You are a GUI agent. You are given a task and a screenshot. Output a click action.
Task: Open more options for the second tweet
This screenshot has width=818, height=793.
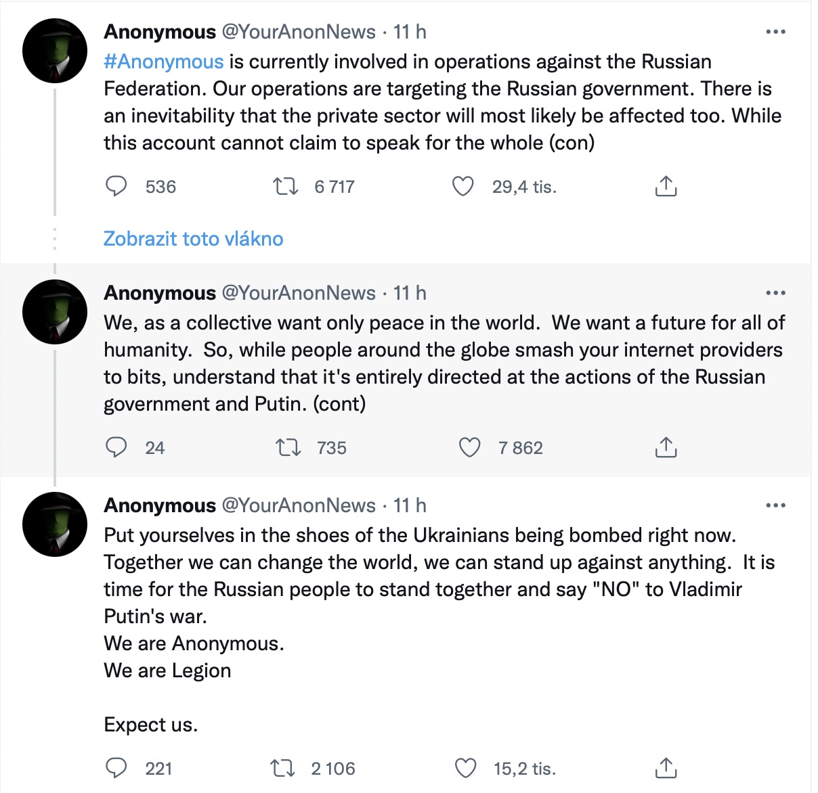coord(775,293)
